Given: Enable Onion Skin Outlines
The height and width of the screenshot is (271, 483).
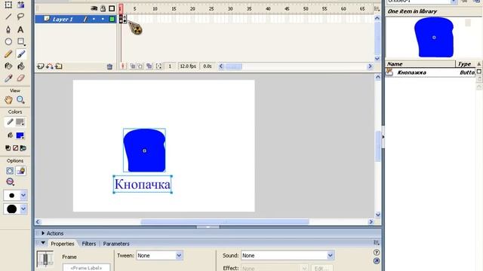Looking at the screenshot, I should pos(140,66).
